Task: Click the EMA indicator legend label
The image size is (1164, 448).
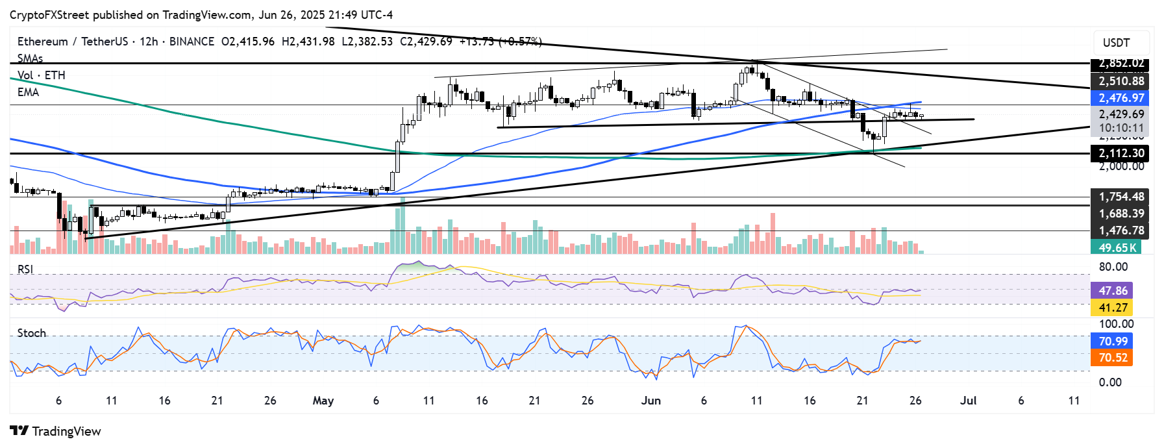Action: [28, 92]
